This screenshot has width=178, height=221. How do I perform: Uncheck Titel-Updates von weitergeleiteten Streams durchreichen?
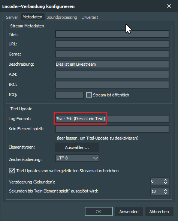point(12,171)
